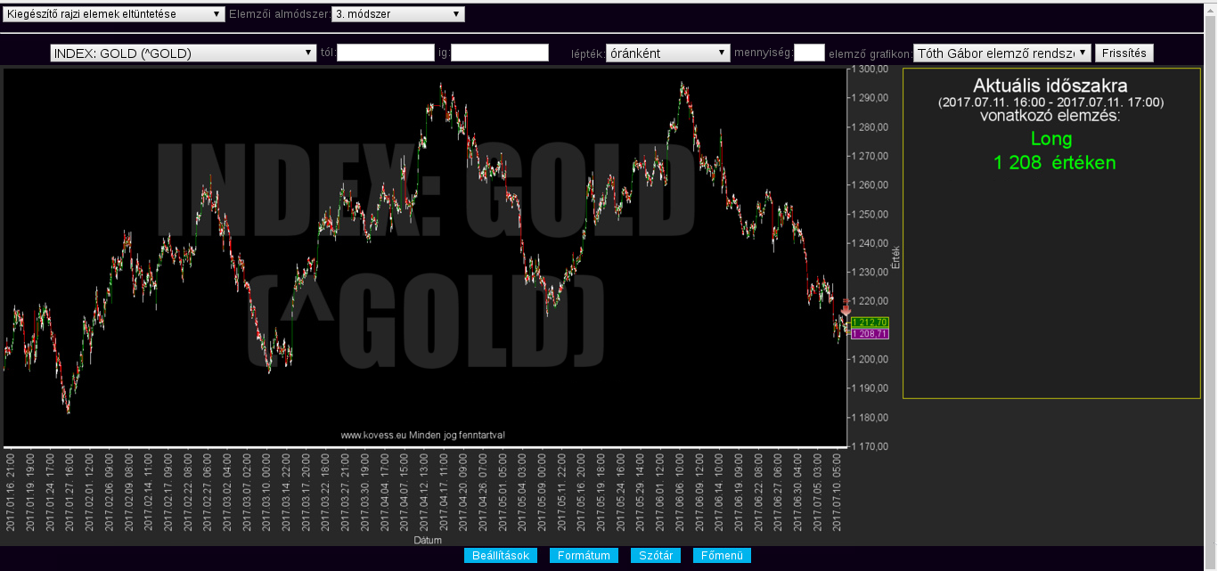Open the 'Kiegészítő rajzi elemek eltüntetése' dropdown
Viewport: 1218px width, 571px height.
point(113,14)
